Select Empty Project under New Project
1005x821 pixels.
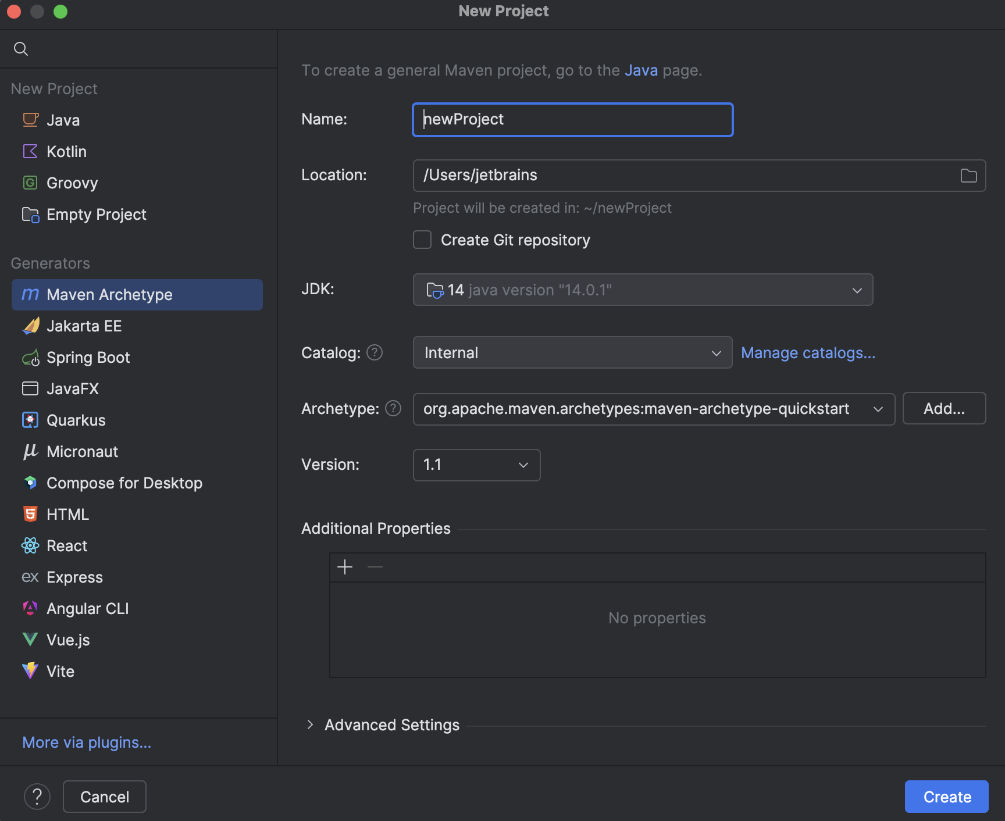tap(96, 214)
